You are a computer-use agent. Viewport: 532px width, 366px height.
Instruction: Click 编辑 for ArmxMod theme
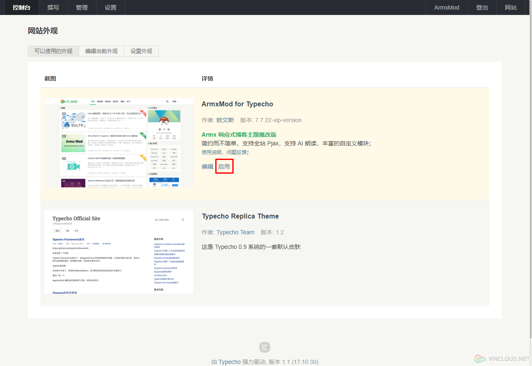click(207, 167)
